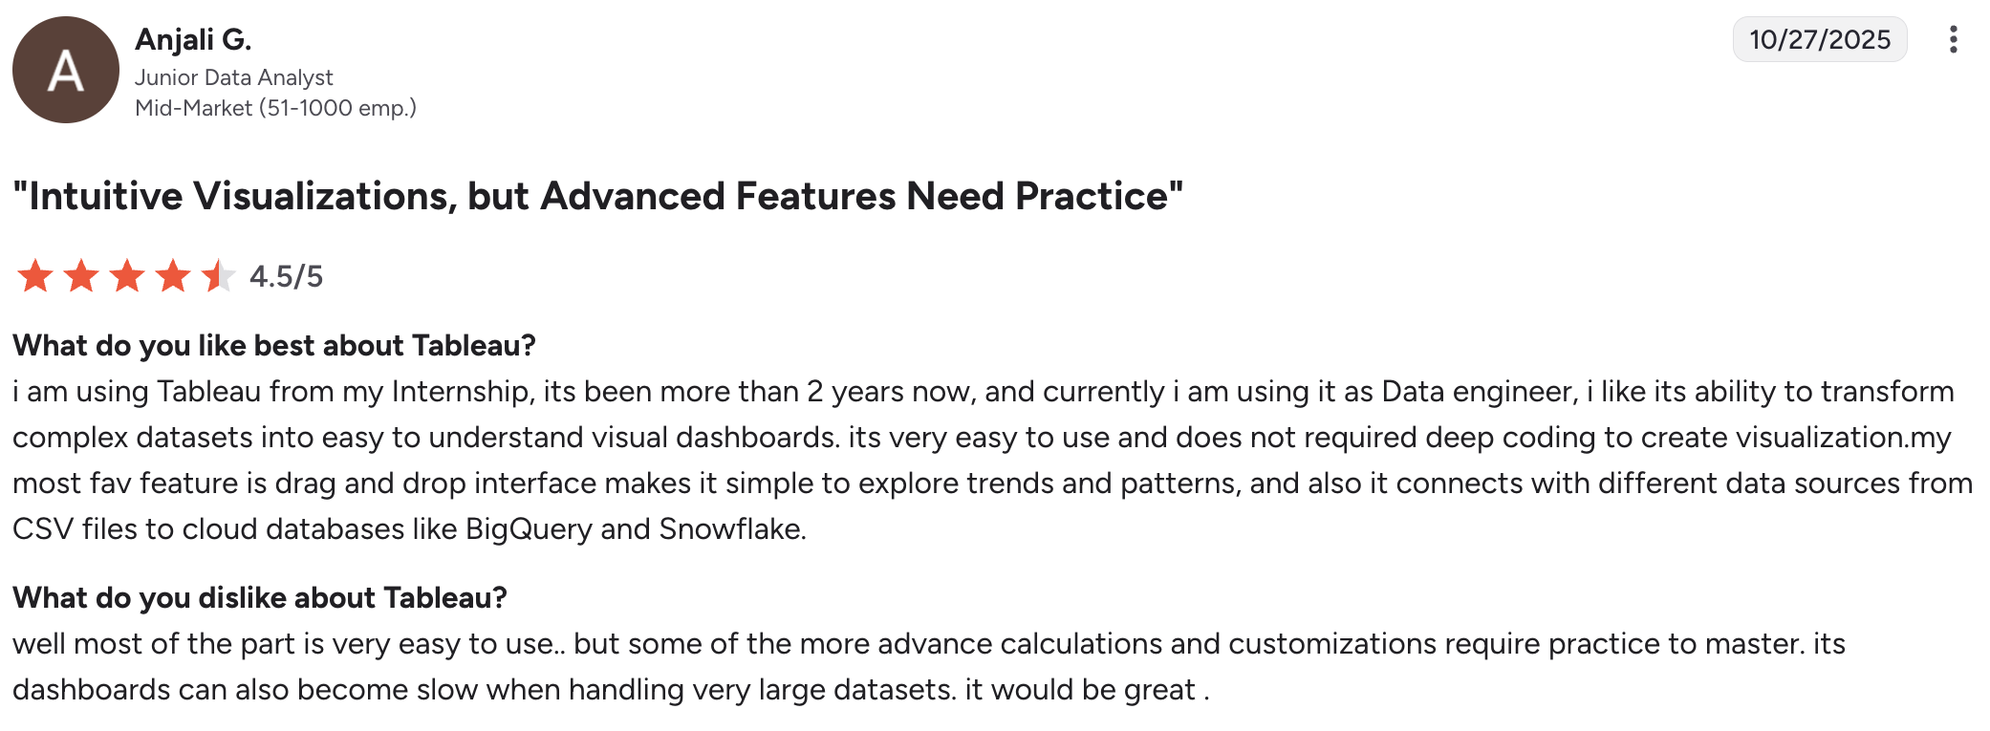The width and height of the screenshot is (1990, 731).
Task: Click the 4.5/5 rating score text
Action: pos(286,277)
